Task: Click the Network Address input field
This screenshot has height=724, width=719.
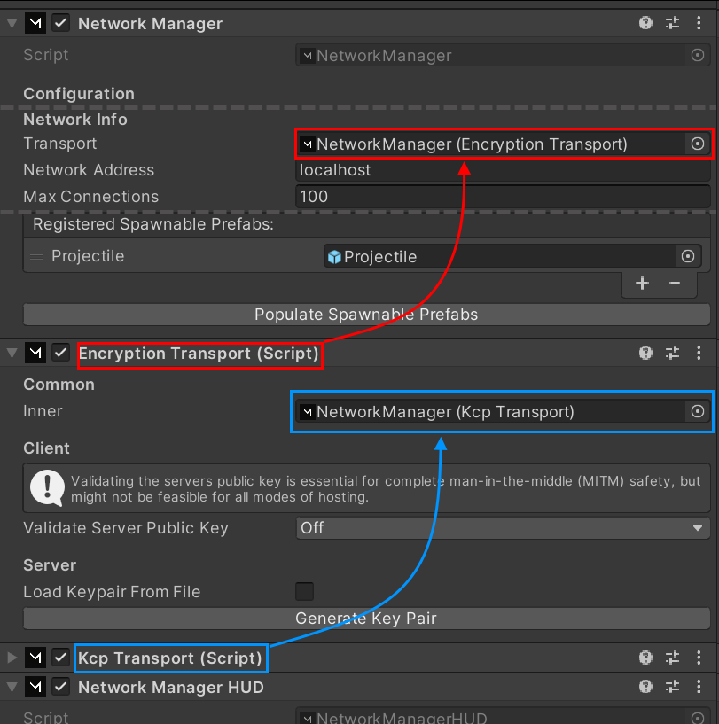Action: pos(503,170)
